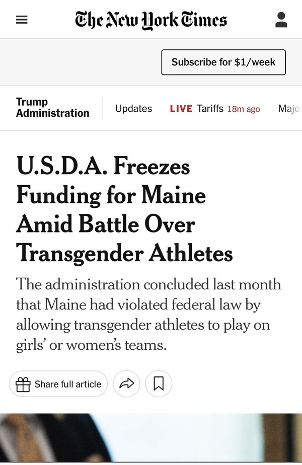The image size is (302, 465).
Task: Click the Administration label text
Action: click(x=52, y=113)
